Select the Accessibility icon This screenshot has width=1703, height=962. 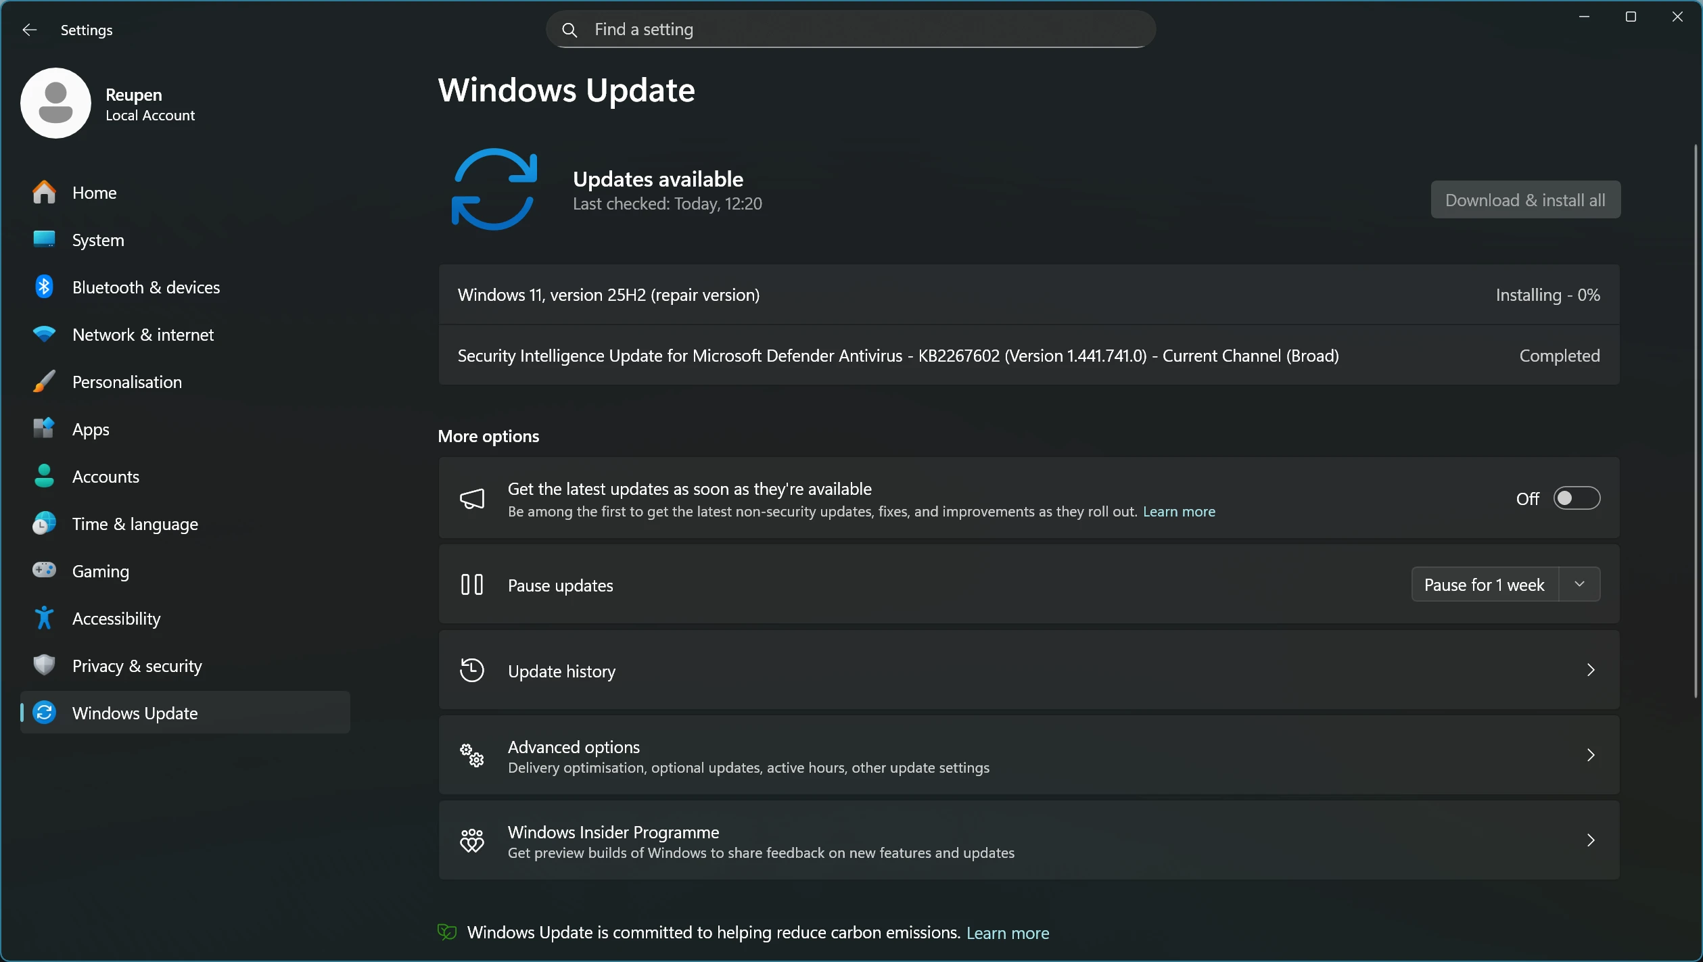(43, 618)
